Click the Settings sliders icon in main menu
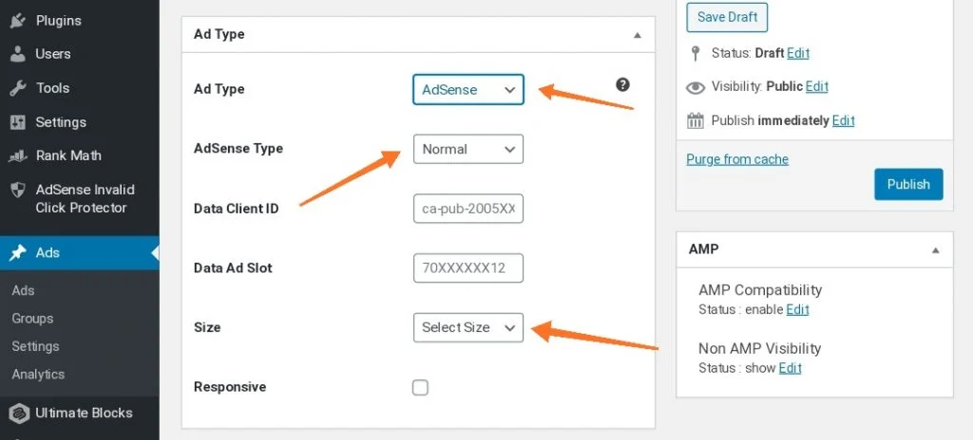This screenshot has height=440, width=973. point(17,122)
